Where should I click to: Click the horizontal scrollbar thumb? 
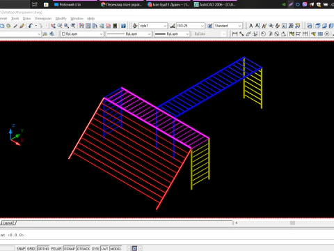pos(292,223)
